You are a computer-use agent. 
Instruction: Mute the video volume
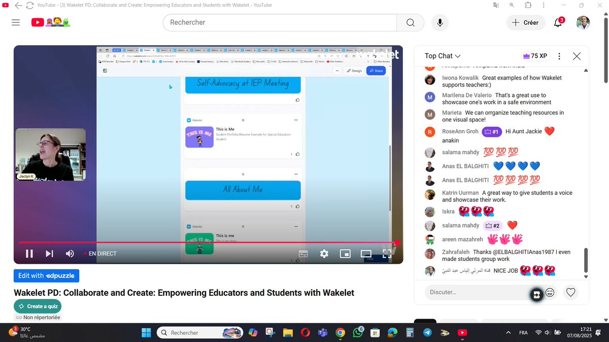(x=70, y=253)
